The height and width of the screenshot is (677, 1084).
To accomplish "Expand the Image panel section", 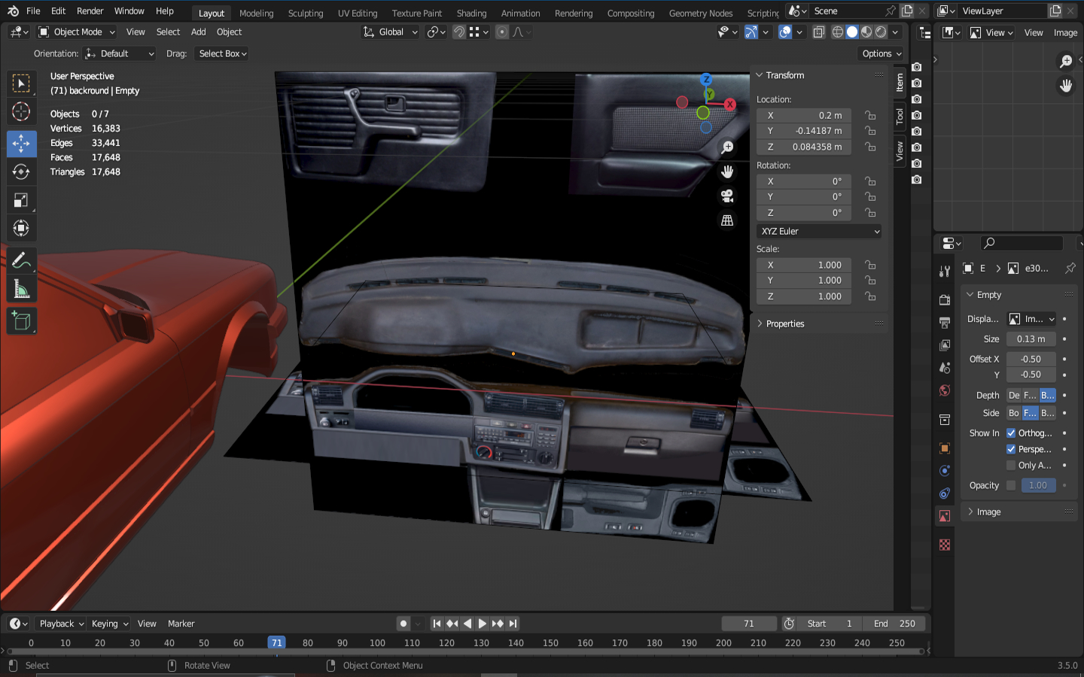I will pyautogui.click(x=988, y=512).
